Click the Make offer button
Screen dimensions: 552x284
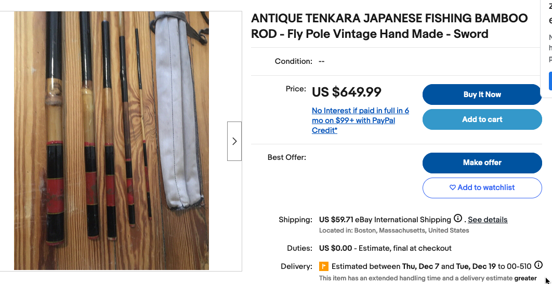click(x=482, y=163)
